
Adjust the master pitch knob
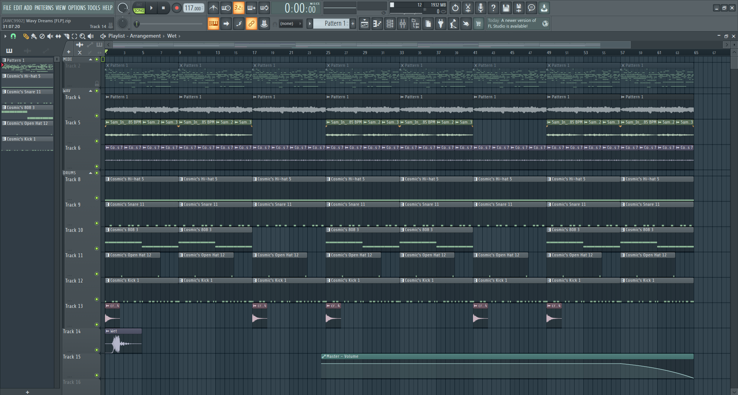point(123,23)
